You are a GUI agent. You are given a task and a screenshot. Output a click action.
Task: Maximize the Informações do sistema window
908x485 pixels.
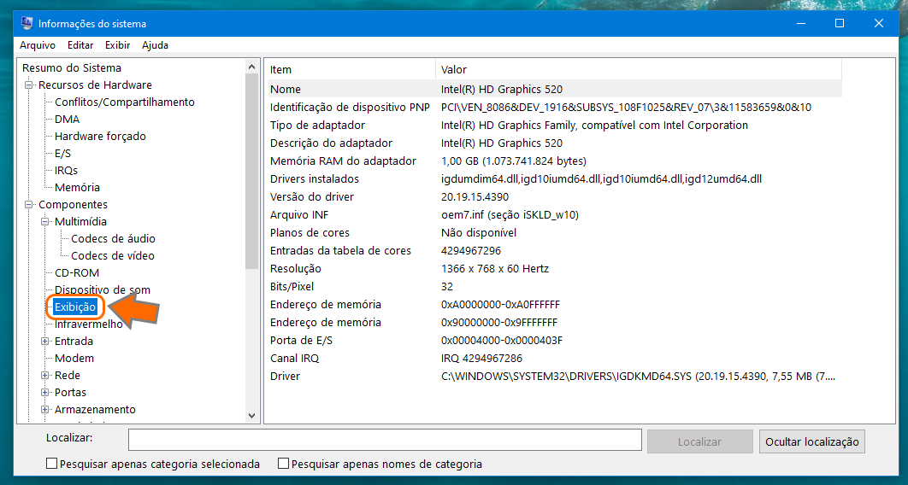(840, 24)
